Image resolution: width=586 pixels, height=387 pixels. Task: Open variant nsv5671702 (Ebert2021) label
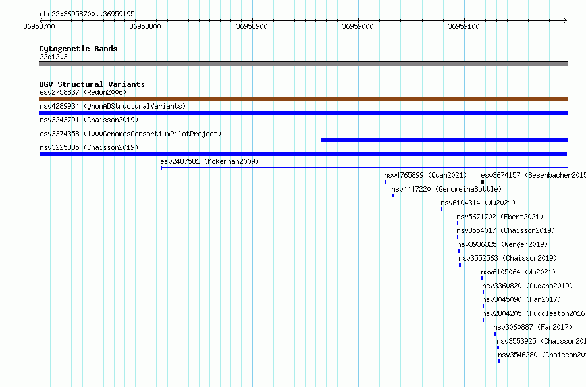(500, 217)
